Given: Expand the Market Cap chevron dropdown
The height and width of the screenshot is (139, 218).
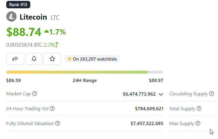Looking at the screenshot, I should pyautogui.click(x=161, y=94).
